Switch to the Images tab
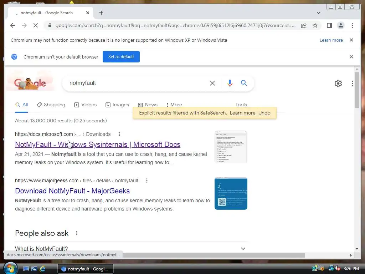Image resolution: width=365 pixels, height=274 pixels. point(117,105)
